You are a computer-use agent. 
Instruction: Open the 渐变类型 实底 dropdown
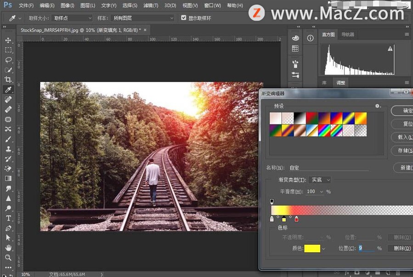[x=320, y=180]
